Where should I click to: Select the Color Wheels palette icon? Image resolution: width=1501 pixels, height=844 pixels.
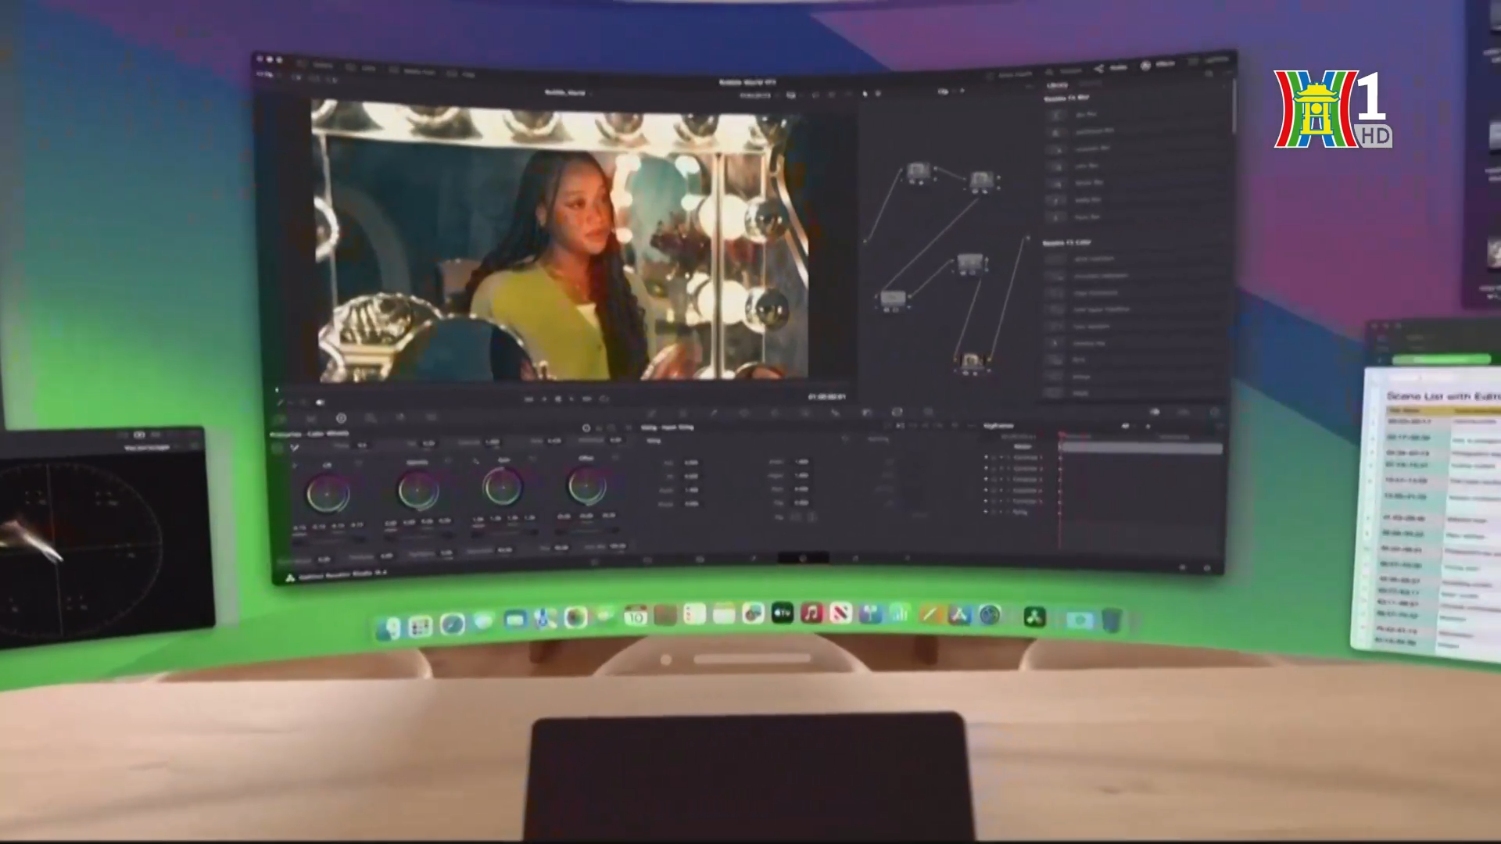341,418
